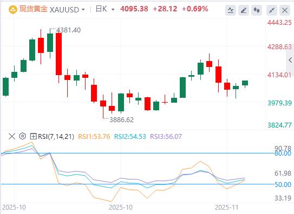Click the RSI1:53.76 value
Viewport: 294px width, 214px height.
(x=94, y=137)
